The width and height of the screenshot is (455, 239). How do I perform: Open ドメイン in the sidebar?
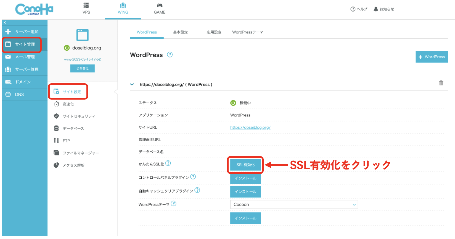coord(25,82)
